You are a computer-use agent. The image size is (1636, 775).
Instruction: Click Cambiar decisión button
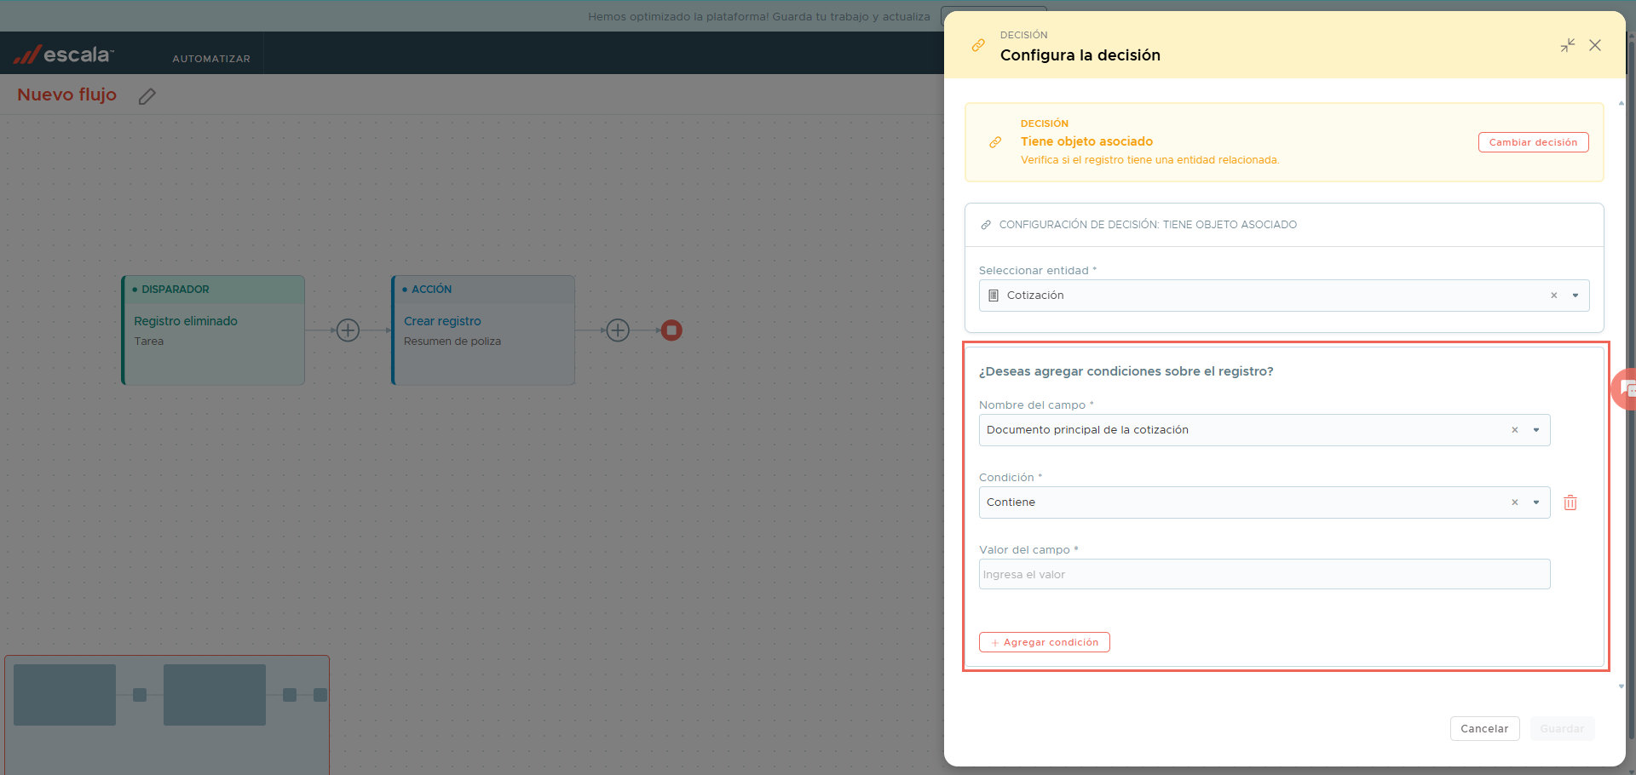point(1533,142)
